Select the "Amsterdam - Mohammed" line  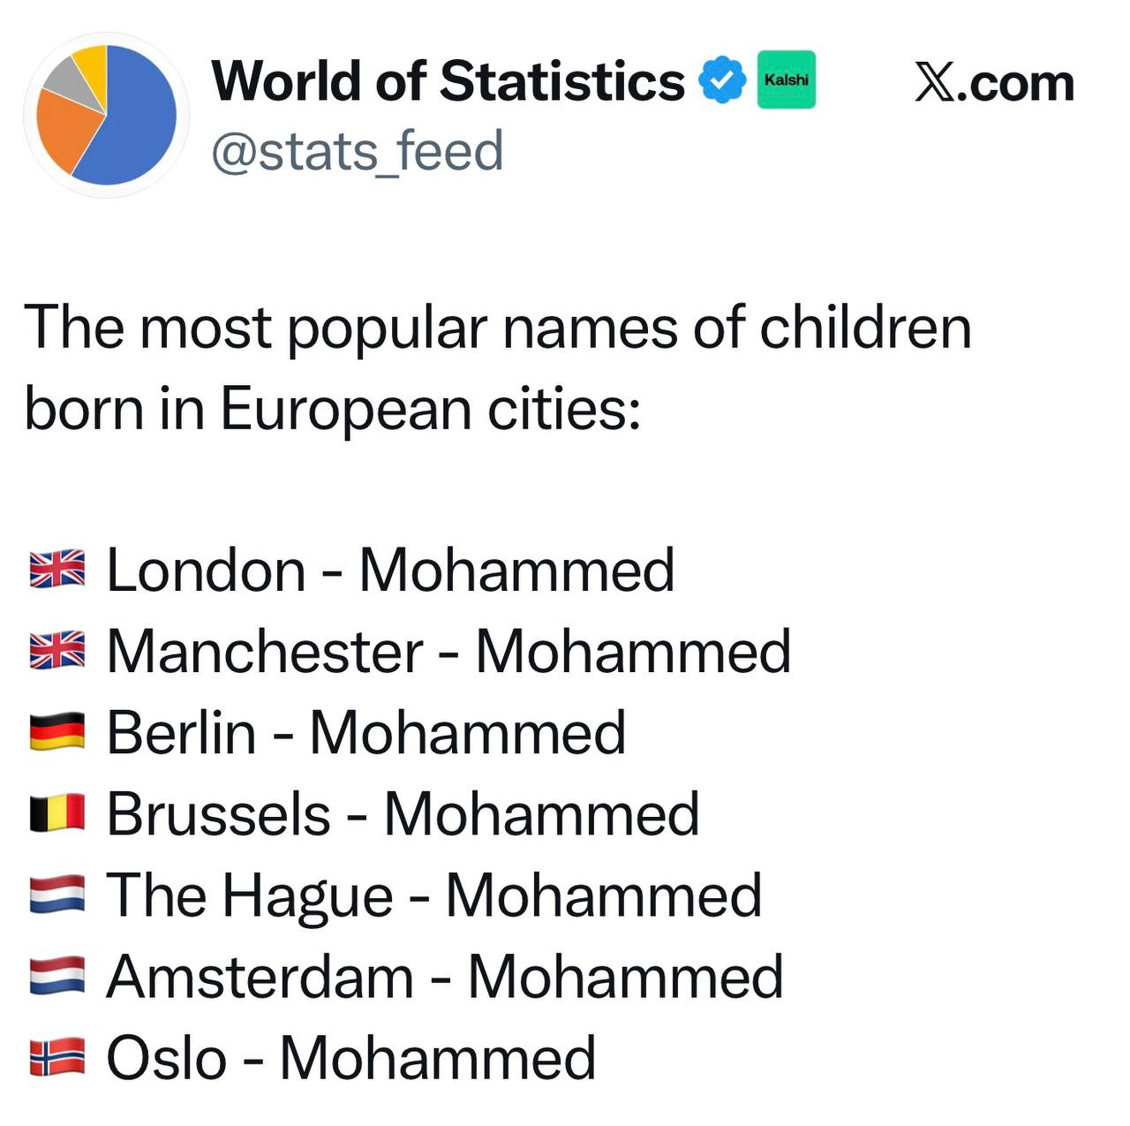pyautogui.click(x=445, y=976)
